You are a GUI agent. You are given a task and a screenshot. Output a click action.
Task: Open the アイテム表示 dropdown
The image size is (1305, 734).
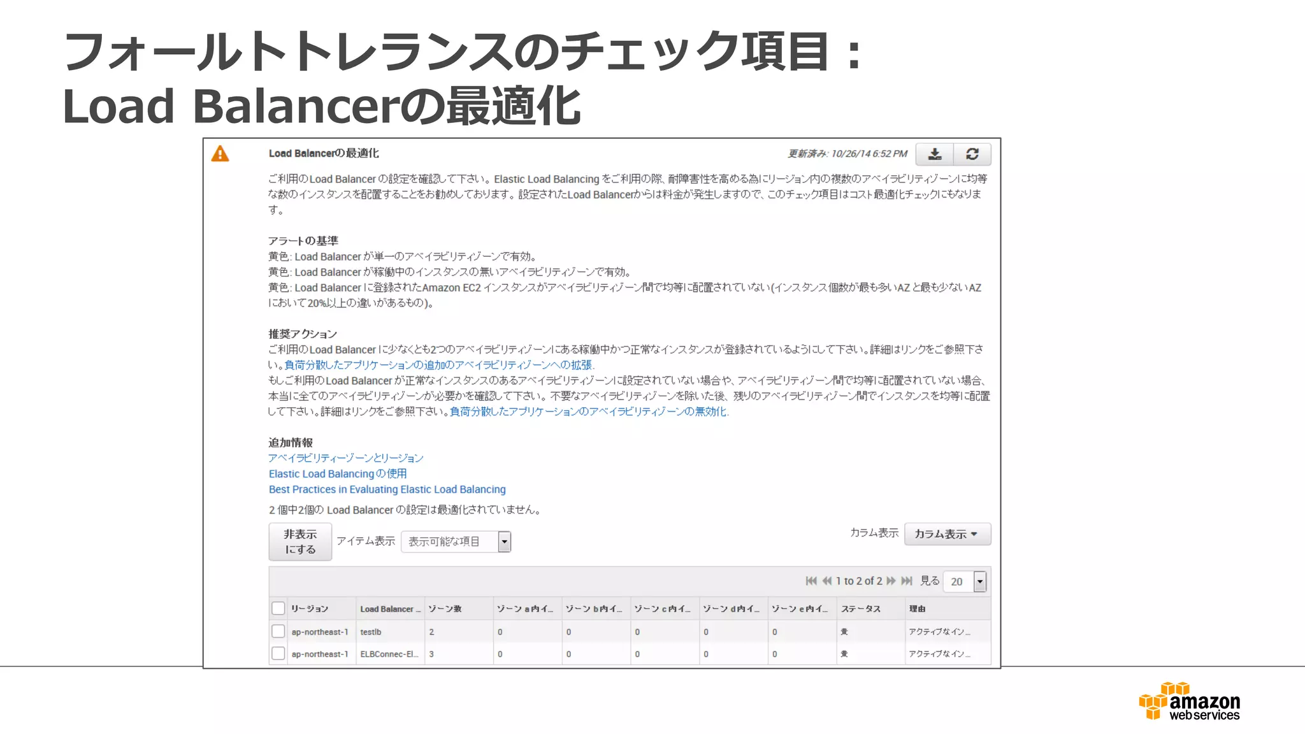(456, 542)
